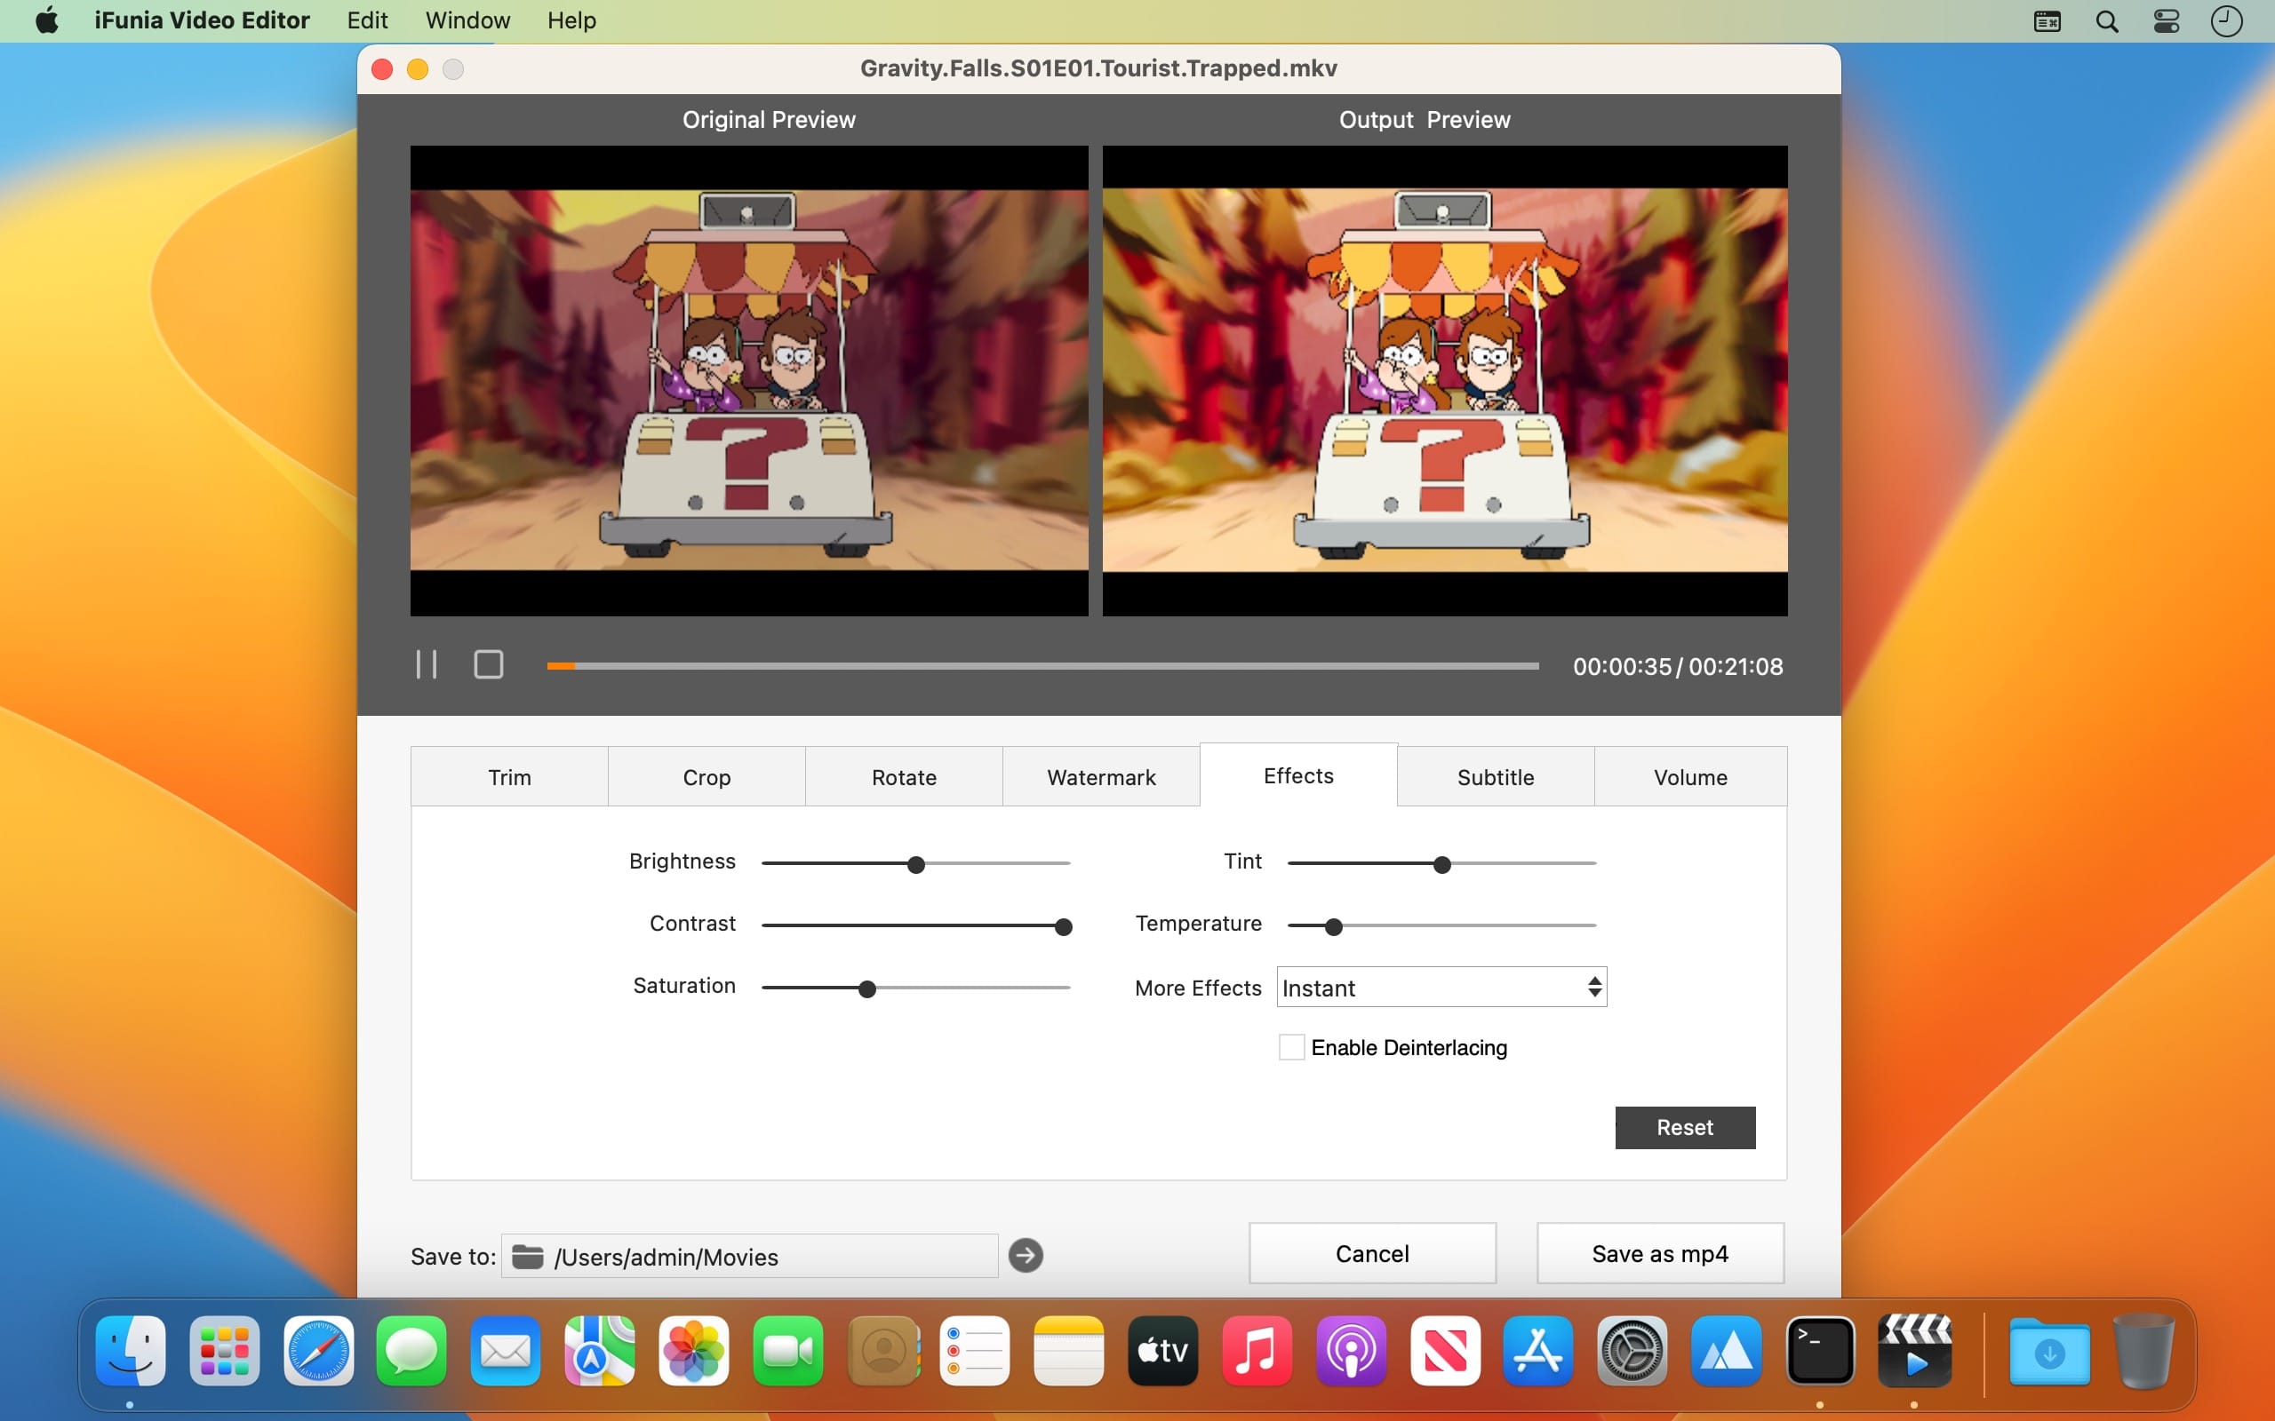Click the arrow button next to save path
Viewport: 2275px width, 1421px height.
coord(1025,1255)
